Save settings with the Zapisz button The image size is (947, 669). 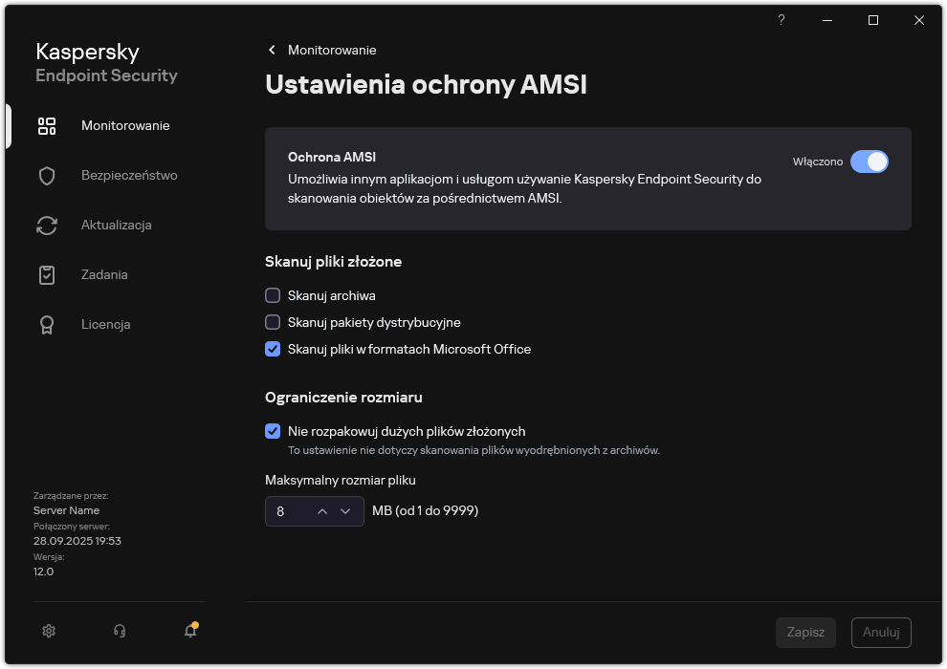(805, 632)
